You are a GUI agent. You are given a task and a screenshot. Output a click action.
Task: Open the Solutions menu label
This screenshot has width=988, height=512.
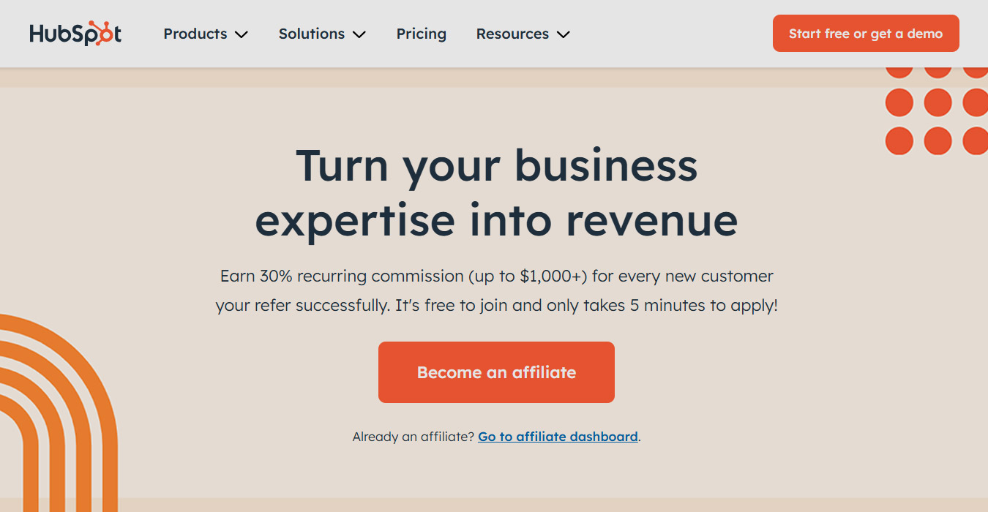click(311, 34)
